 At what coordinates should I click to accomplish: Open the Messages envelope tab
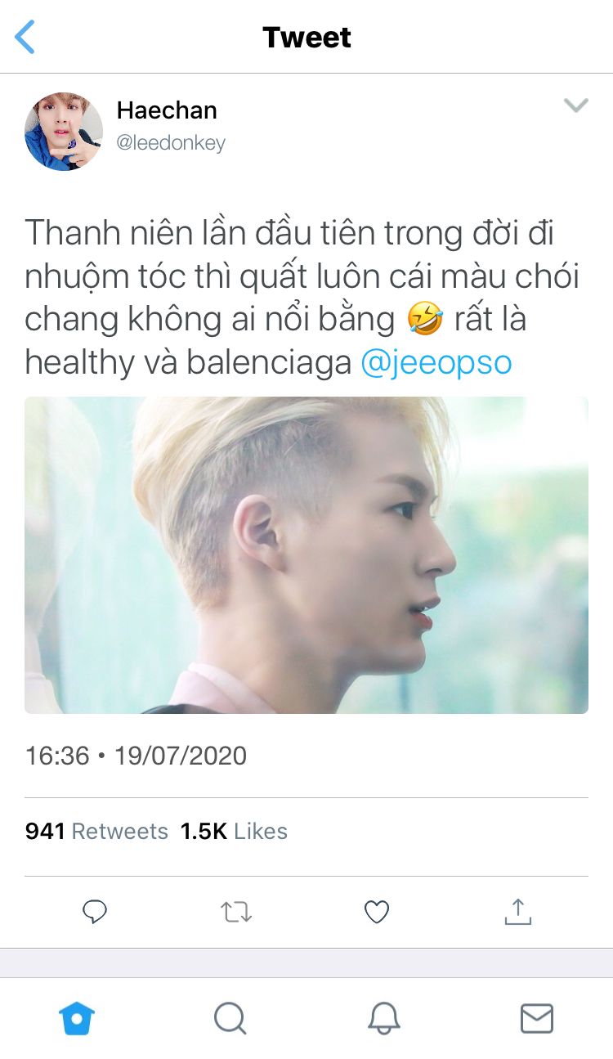pyautogui.click(x=537, y=1019)
